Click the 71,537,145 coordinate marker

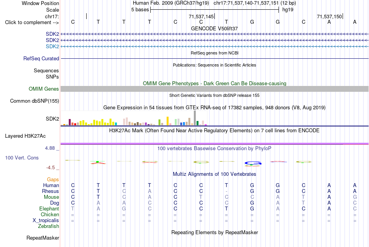coord(201,16)
